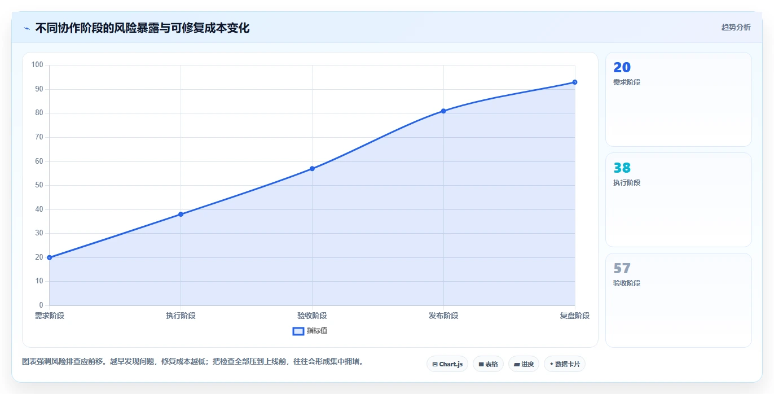Click the 执行阶段 x-axis label
The image size is (774, 394).
click(x=181, y=316)
